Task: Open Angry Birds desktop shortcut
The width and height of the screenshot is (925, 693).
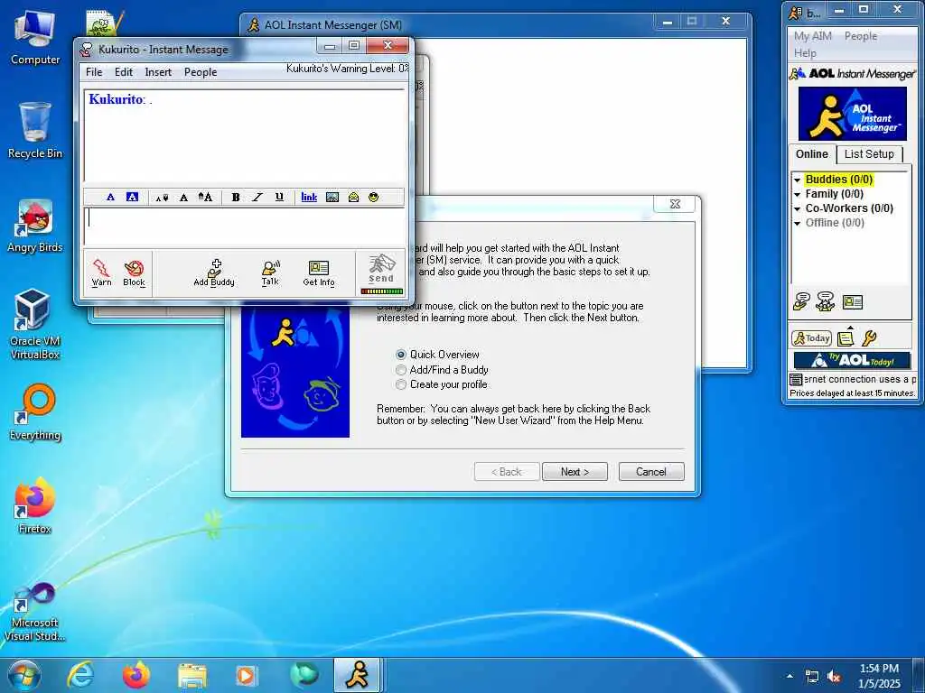Action: (35, 226)
